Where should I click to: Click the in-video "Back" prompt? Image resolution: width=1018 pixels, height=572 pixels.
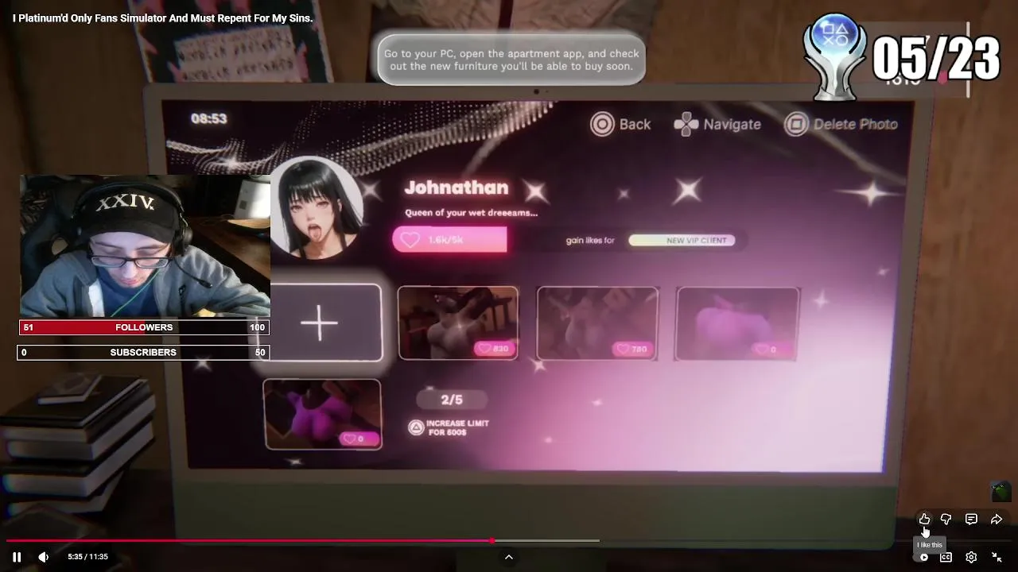point(620,124)
